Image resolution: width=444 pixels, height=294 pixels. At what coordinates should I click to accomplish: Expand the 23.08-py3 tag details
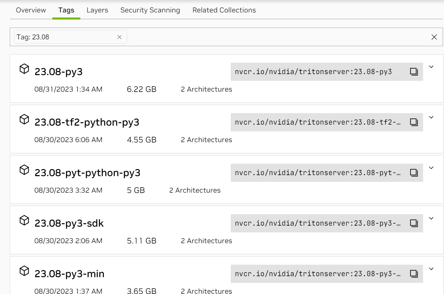click(431, 66)
